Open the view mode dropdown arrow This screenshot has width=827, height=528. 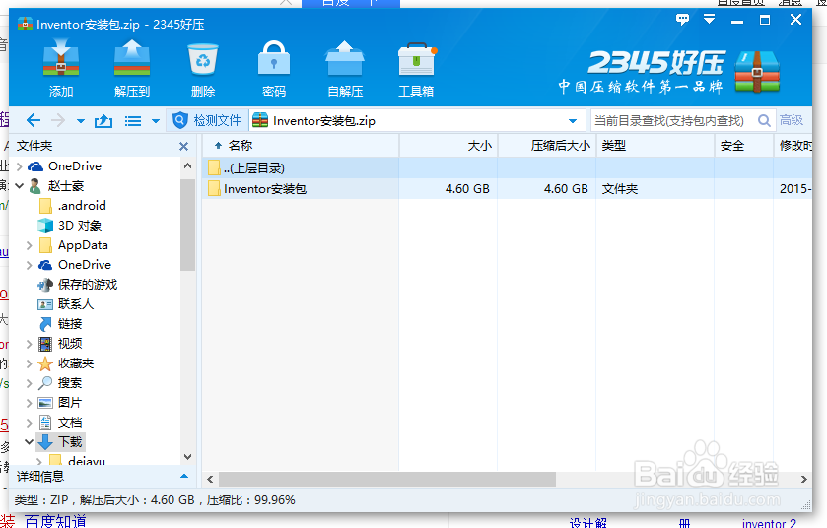pos(156,121)
